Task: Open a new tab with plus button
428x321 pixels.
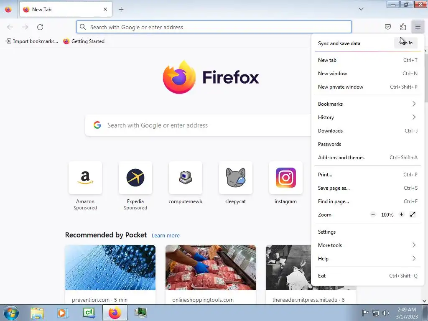Action: click(121, 10)
